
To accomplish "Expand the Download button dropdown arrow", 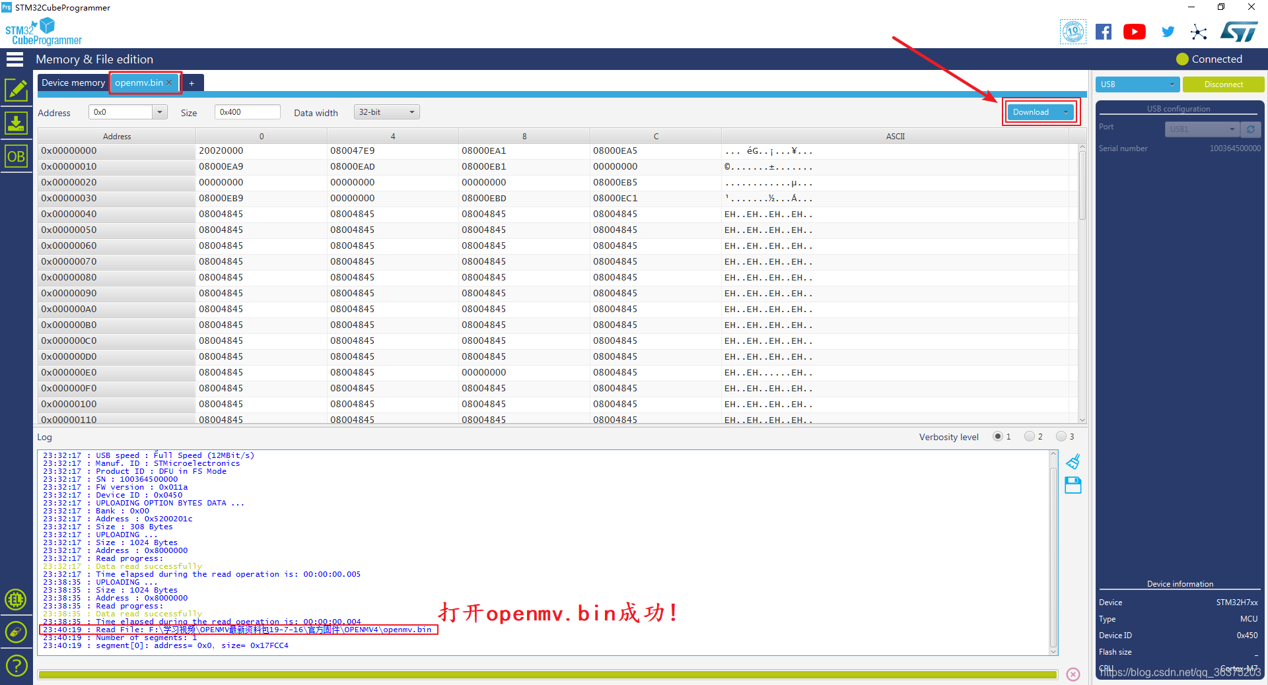I will [1066, 112].
